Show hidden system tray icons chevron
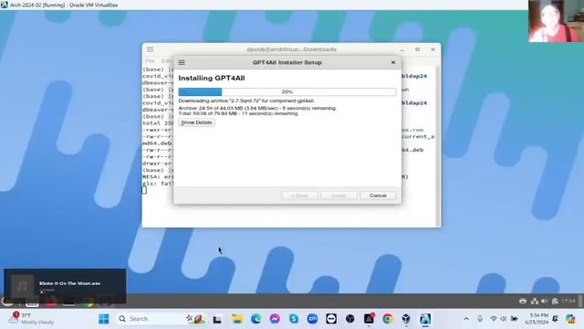 pyautogui.click(x=466, y=319)
